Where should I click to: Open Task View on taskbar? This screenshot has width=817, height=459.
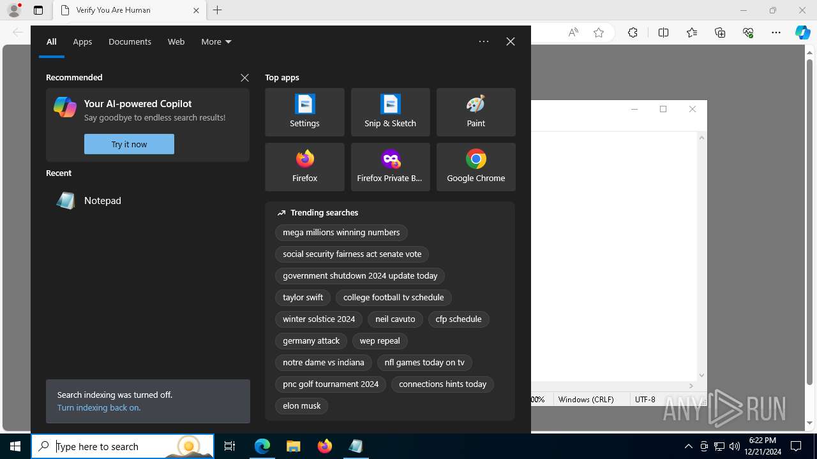[x=230, y=446]
